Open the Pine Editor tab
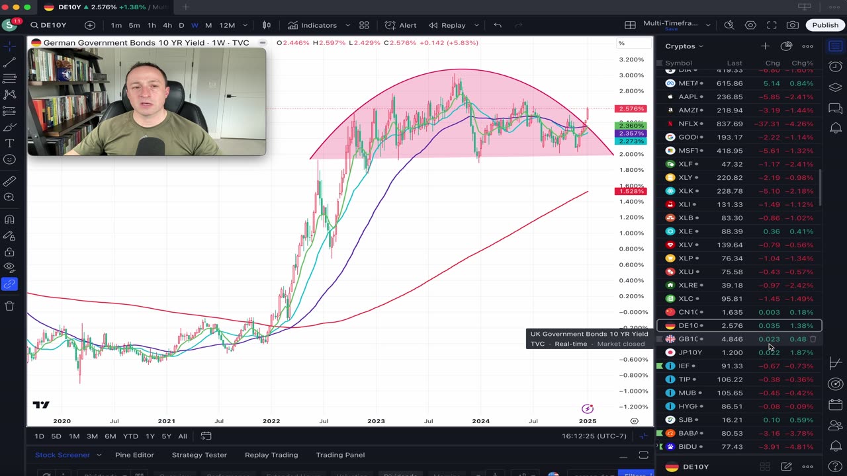The width and height of the screenshot is (847, 476). pyautogui.click(x=134, y=455)
